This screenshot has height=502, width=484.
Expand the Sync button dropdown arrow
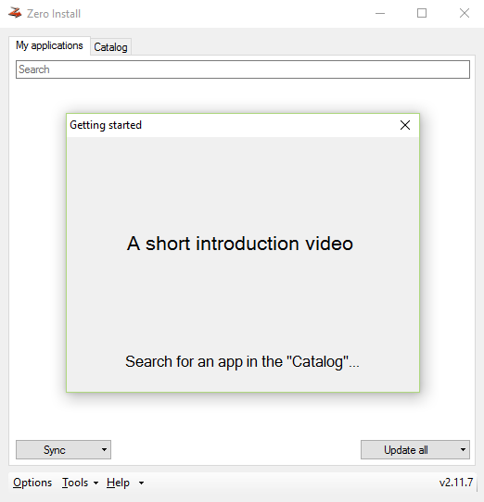point(104,450)
